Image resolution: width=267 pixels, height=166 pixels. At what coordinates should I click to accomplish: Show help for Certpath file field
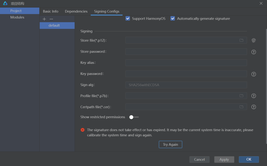coord(253,107)
